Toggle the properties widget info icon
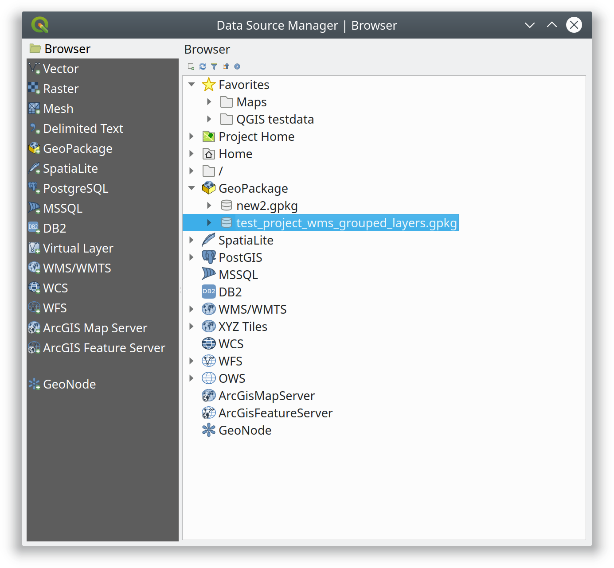Image resolution: width=614 pixels, height=568 pixels. pyautogui.click(x=237, y=66)
